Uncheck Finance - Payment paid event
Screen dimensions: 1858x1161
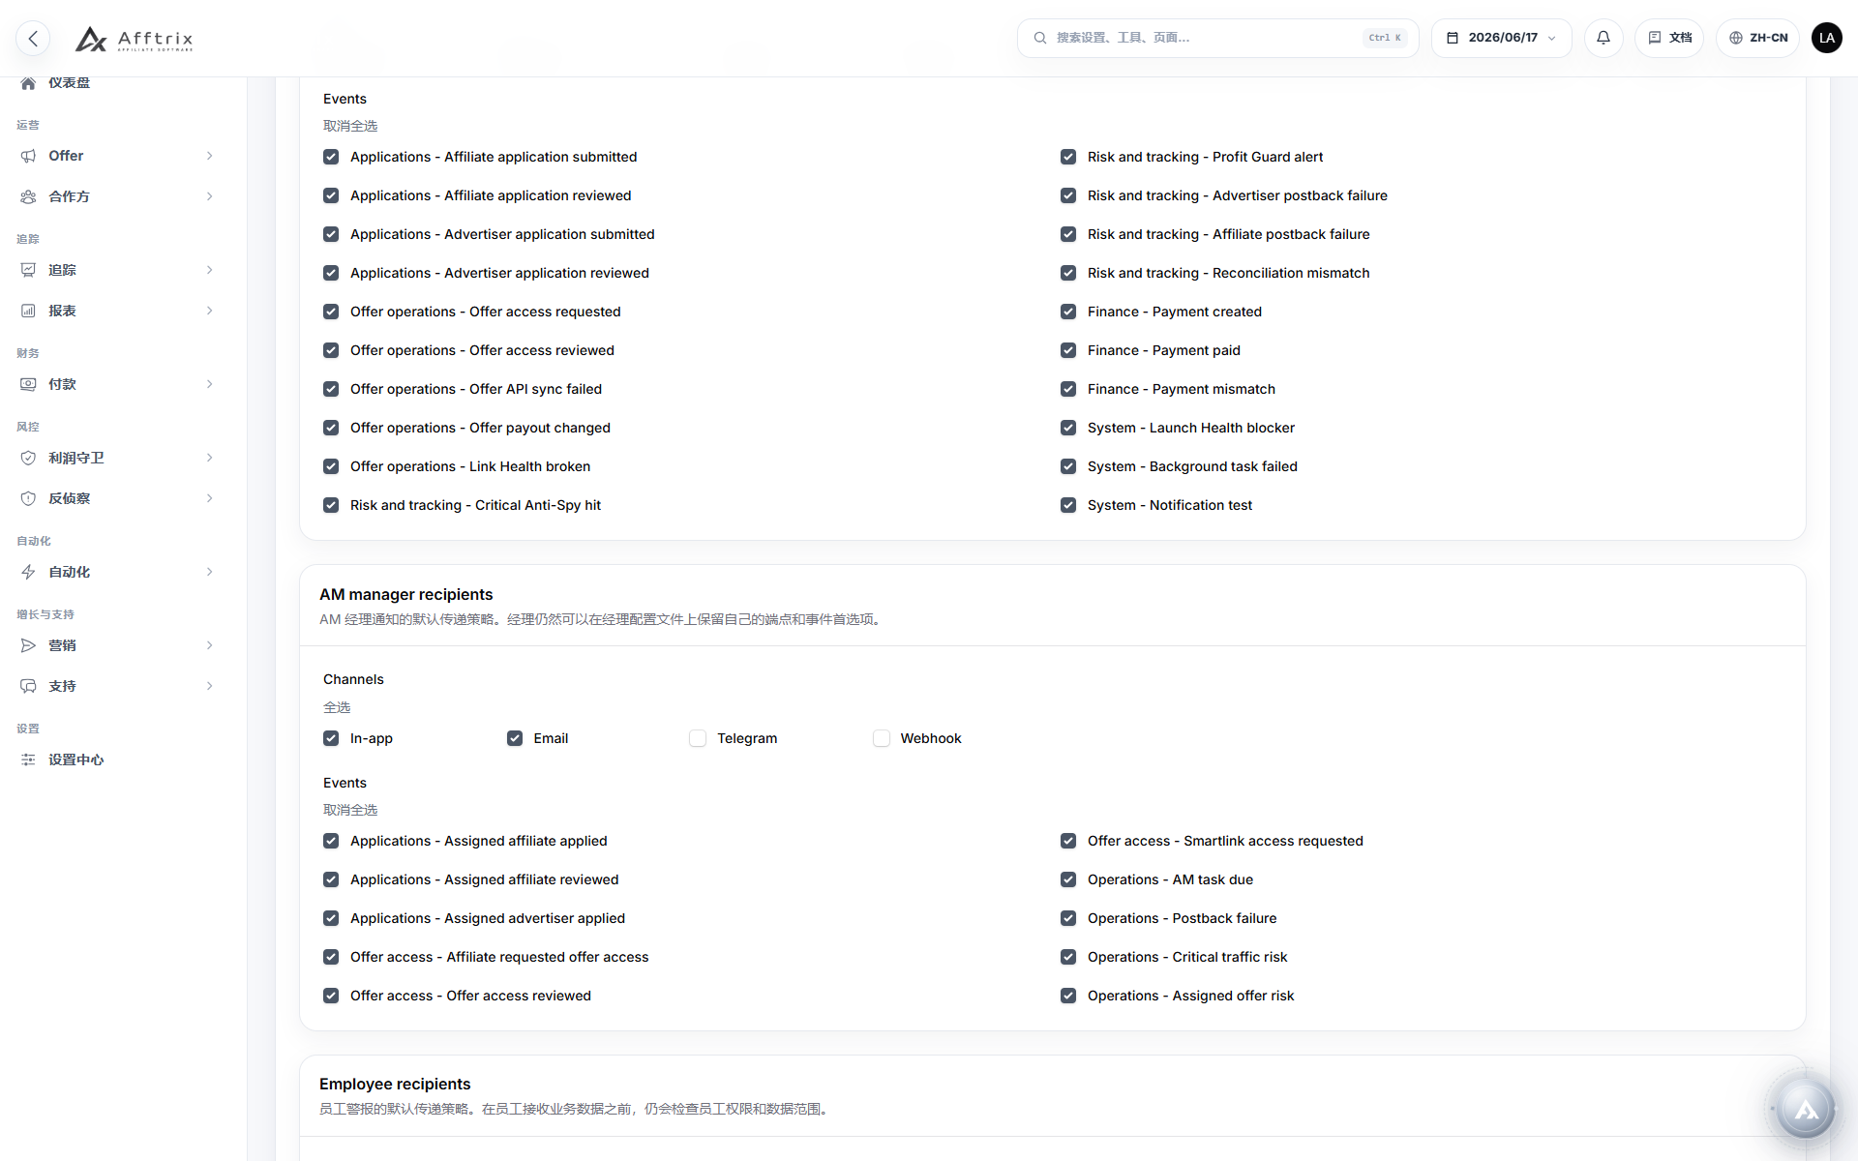point(1068,350)
